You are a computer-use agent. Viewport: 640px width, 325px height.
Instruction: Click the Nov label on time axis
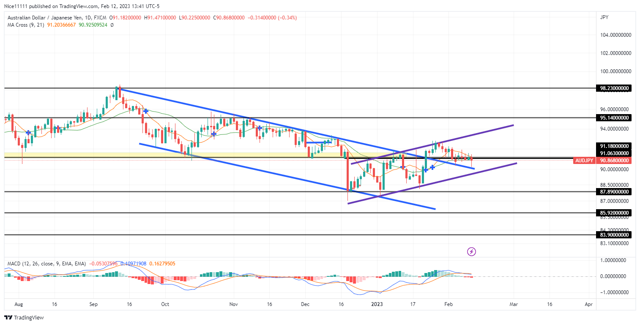233,304
